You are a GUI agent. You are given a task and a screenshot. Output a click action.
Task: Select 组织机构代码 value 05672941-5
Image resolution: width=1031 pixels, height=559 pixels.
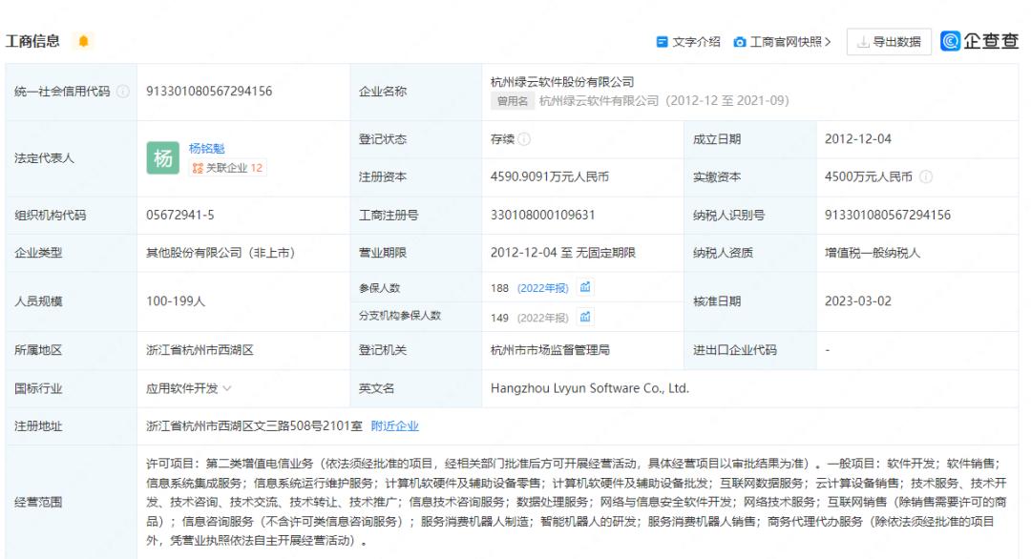(180, 215)
